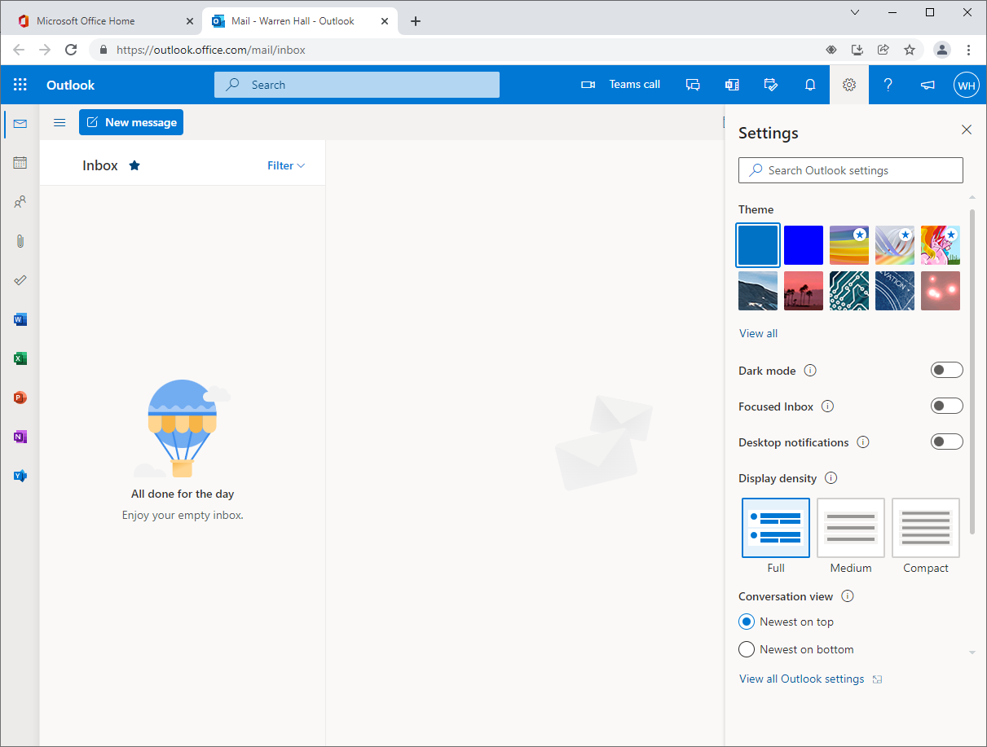Select Newest on bottom radio button

[x=747, y=649]
